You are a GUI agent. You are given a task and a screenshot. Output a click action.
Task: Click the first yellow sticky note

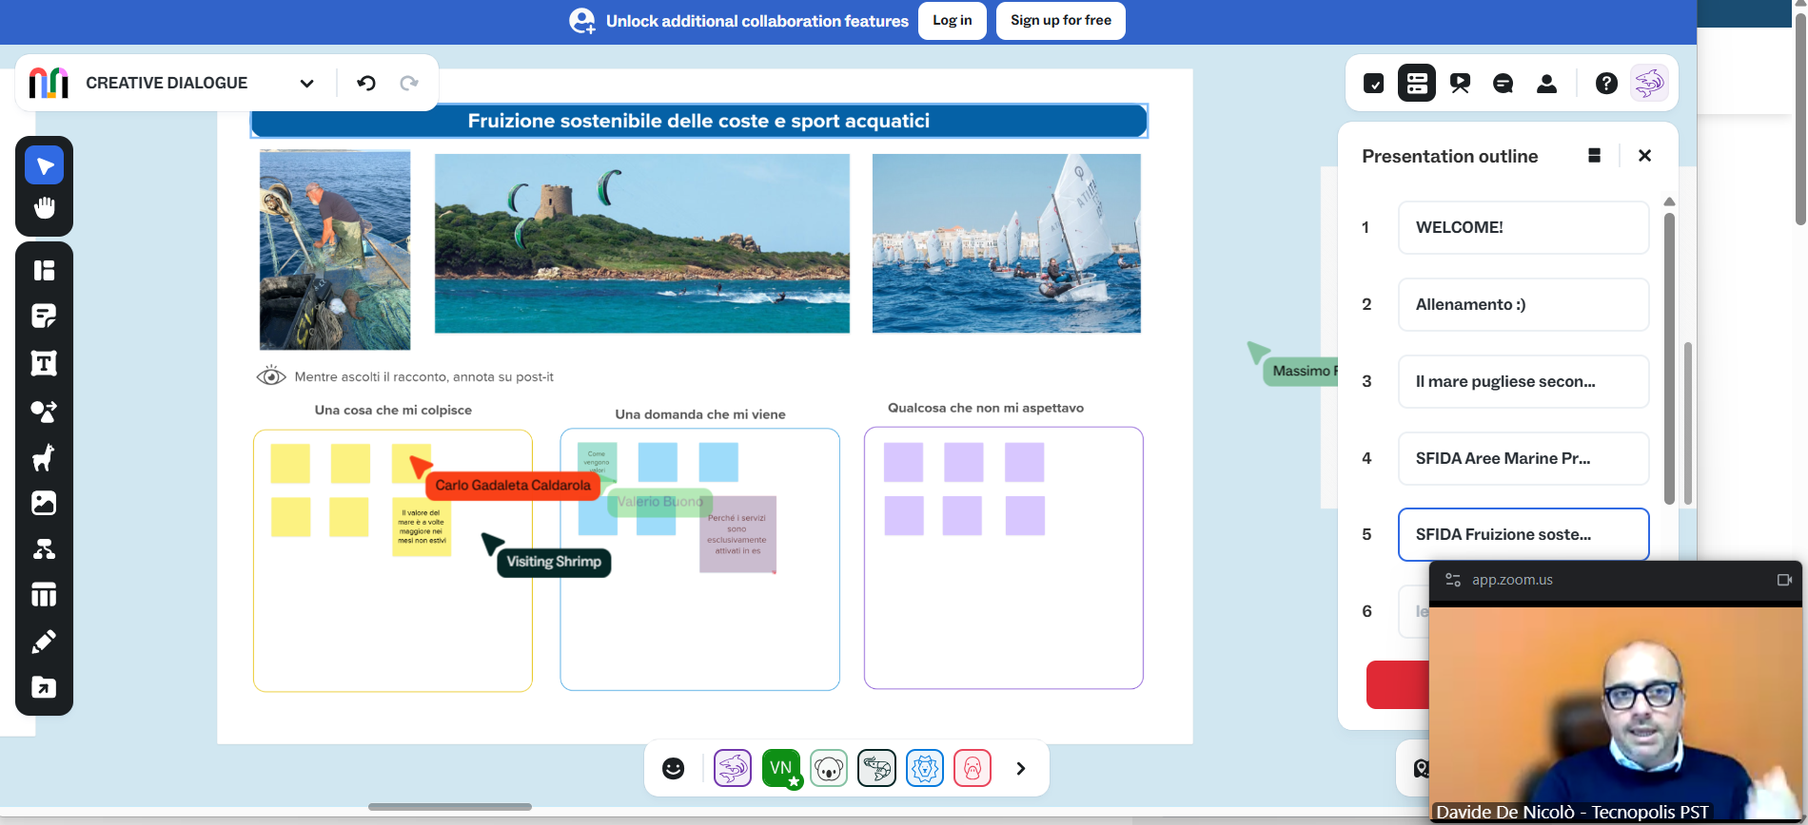[290, 463]
